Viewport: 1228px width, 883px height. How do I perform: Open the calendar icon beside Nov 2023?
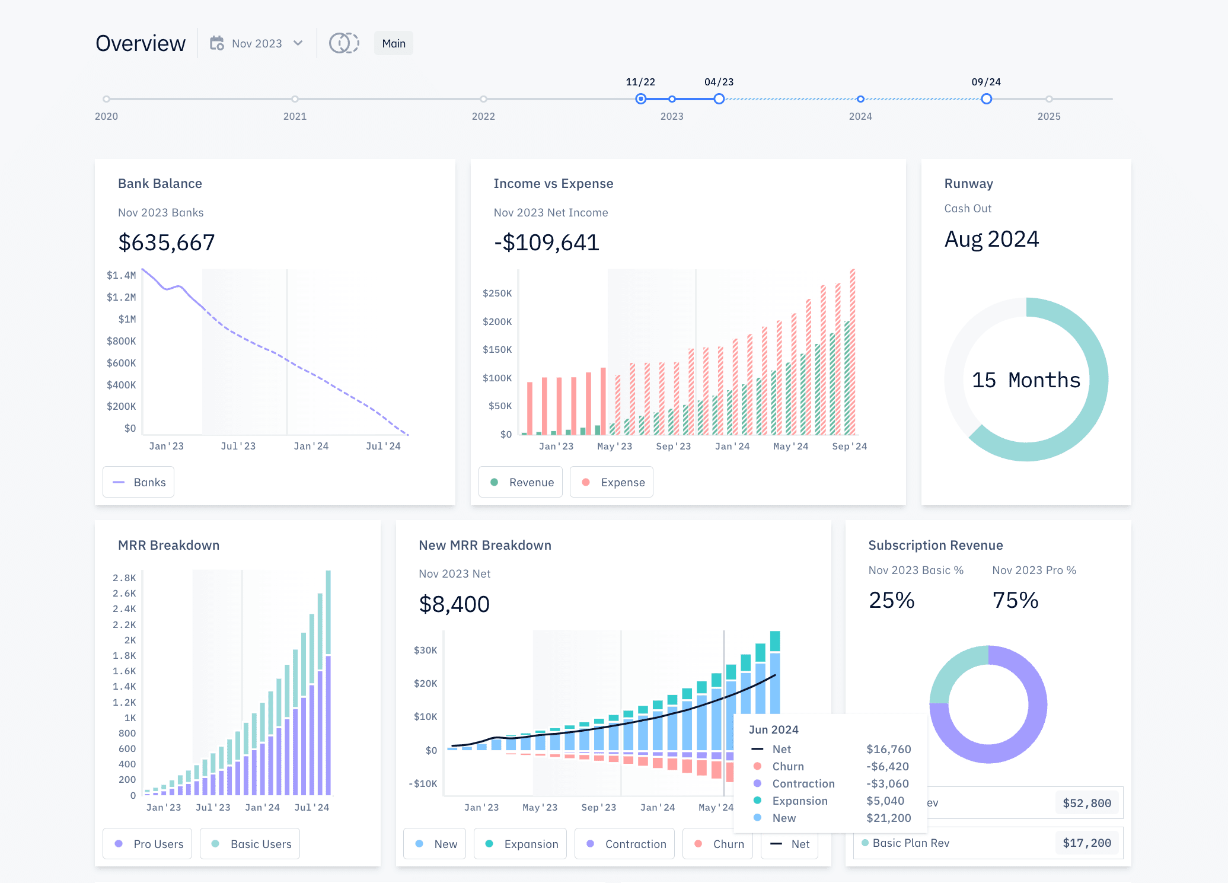tap(217, 43)
